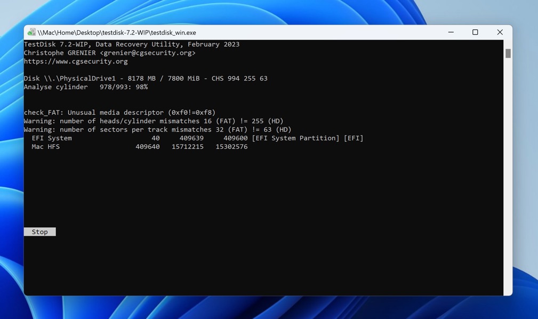Click the TestDisk app icon in title bar

(x=31, y=33)
